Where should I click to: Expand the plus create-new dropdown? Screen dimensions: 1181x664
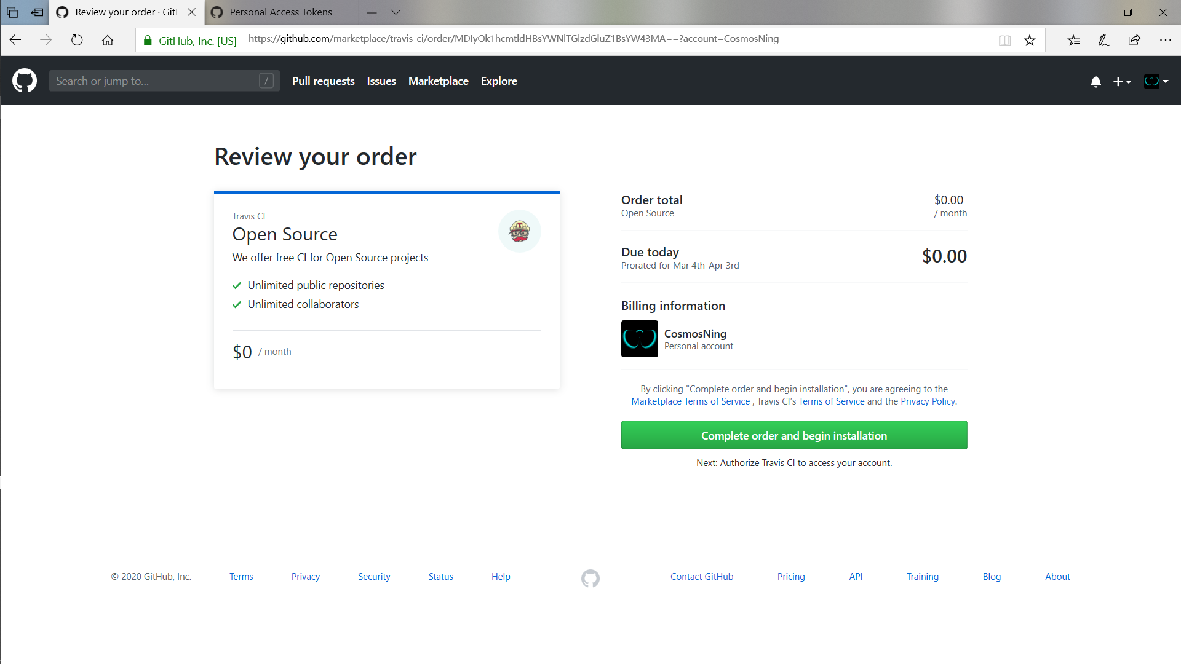1122,81
